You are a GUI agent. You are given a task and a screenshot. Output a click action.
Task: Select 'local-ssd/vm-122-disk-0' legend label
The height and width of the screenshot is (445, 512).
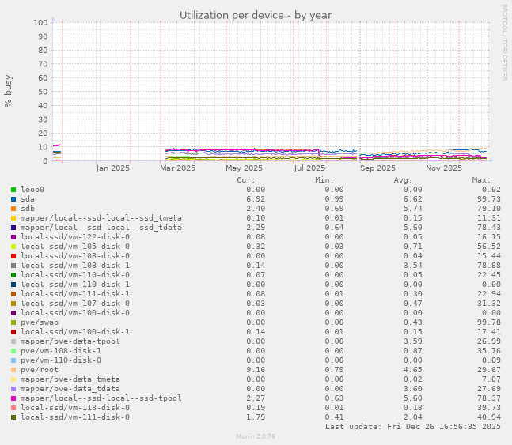pyautogui.click(x=75, y=237)
